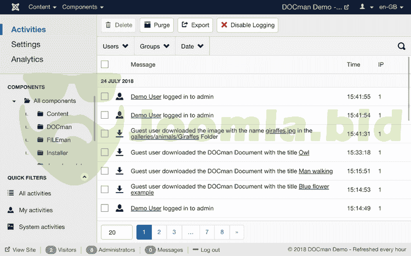Open the Man walking document link
This screenshot has width=411, height=256.
[316, 171]
